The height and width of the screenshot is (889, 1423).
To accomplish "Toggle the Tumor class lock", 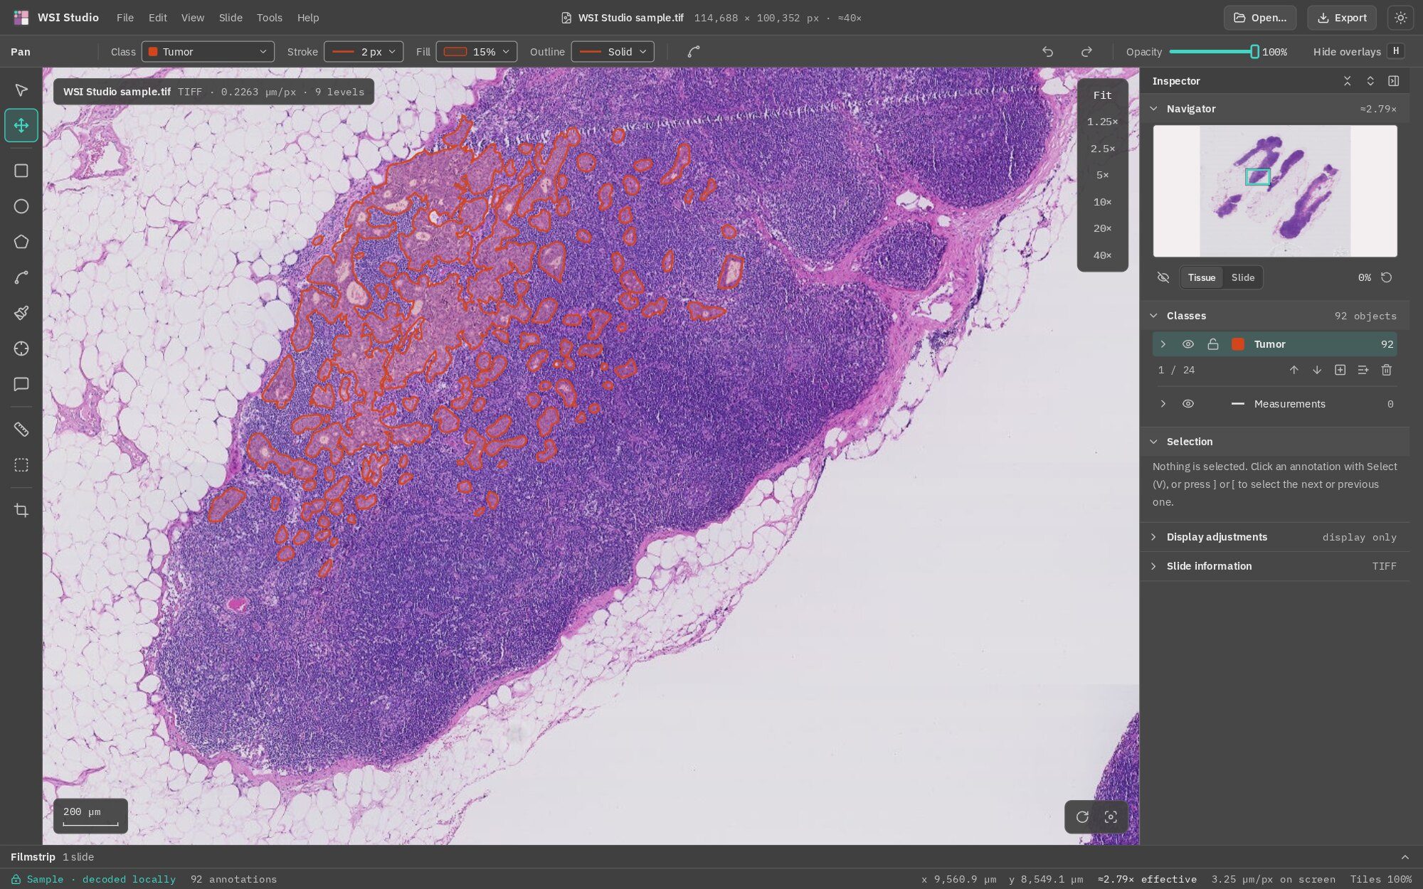I will click(x=1212, y=344).
